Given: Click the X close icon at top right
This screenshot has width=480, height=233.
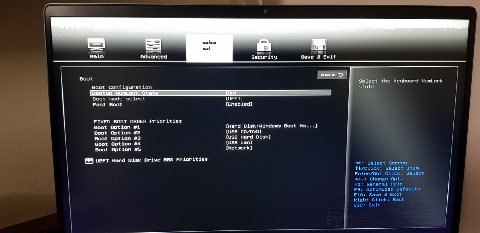Looking at the screenshot, I should tap(457, 27).
